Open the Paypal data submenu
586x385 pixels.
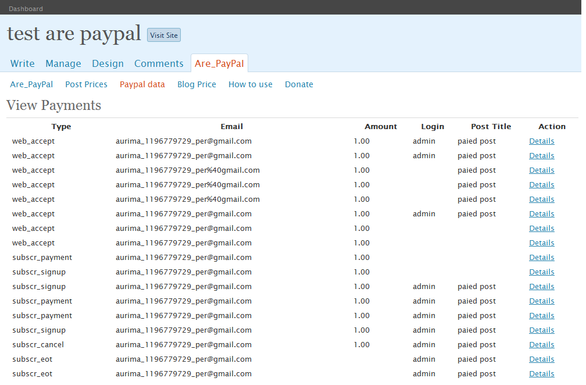click(142, 84)
